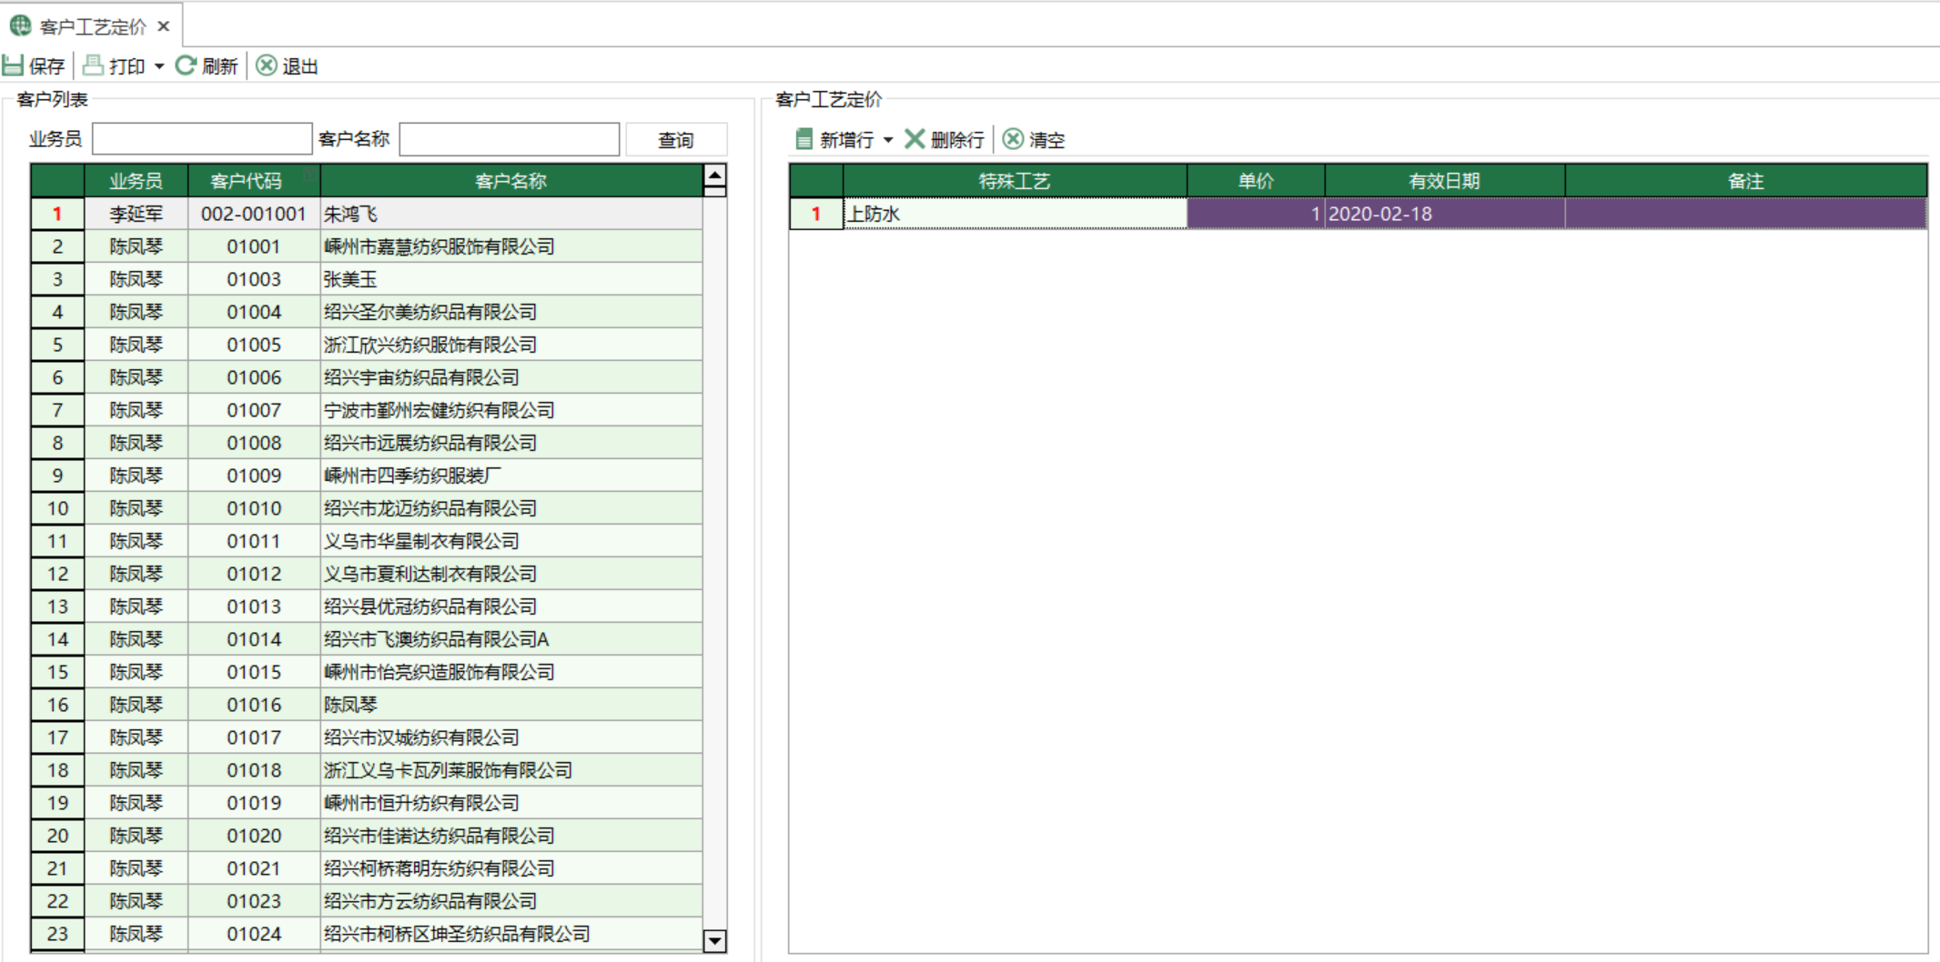
Task: Click row header 1 of pricing table
Action: point(816,214)
